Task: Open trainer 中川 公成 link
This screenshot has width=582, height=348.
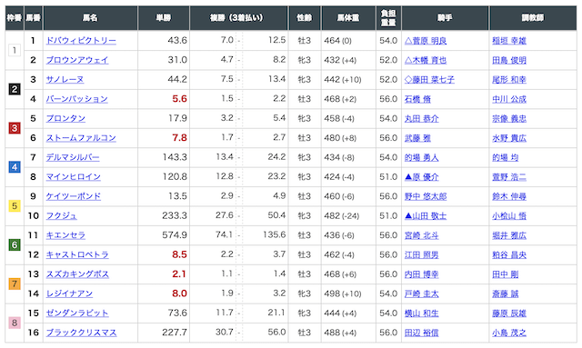Action: click(x=509, y=99)
